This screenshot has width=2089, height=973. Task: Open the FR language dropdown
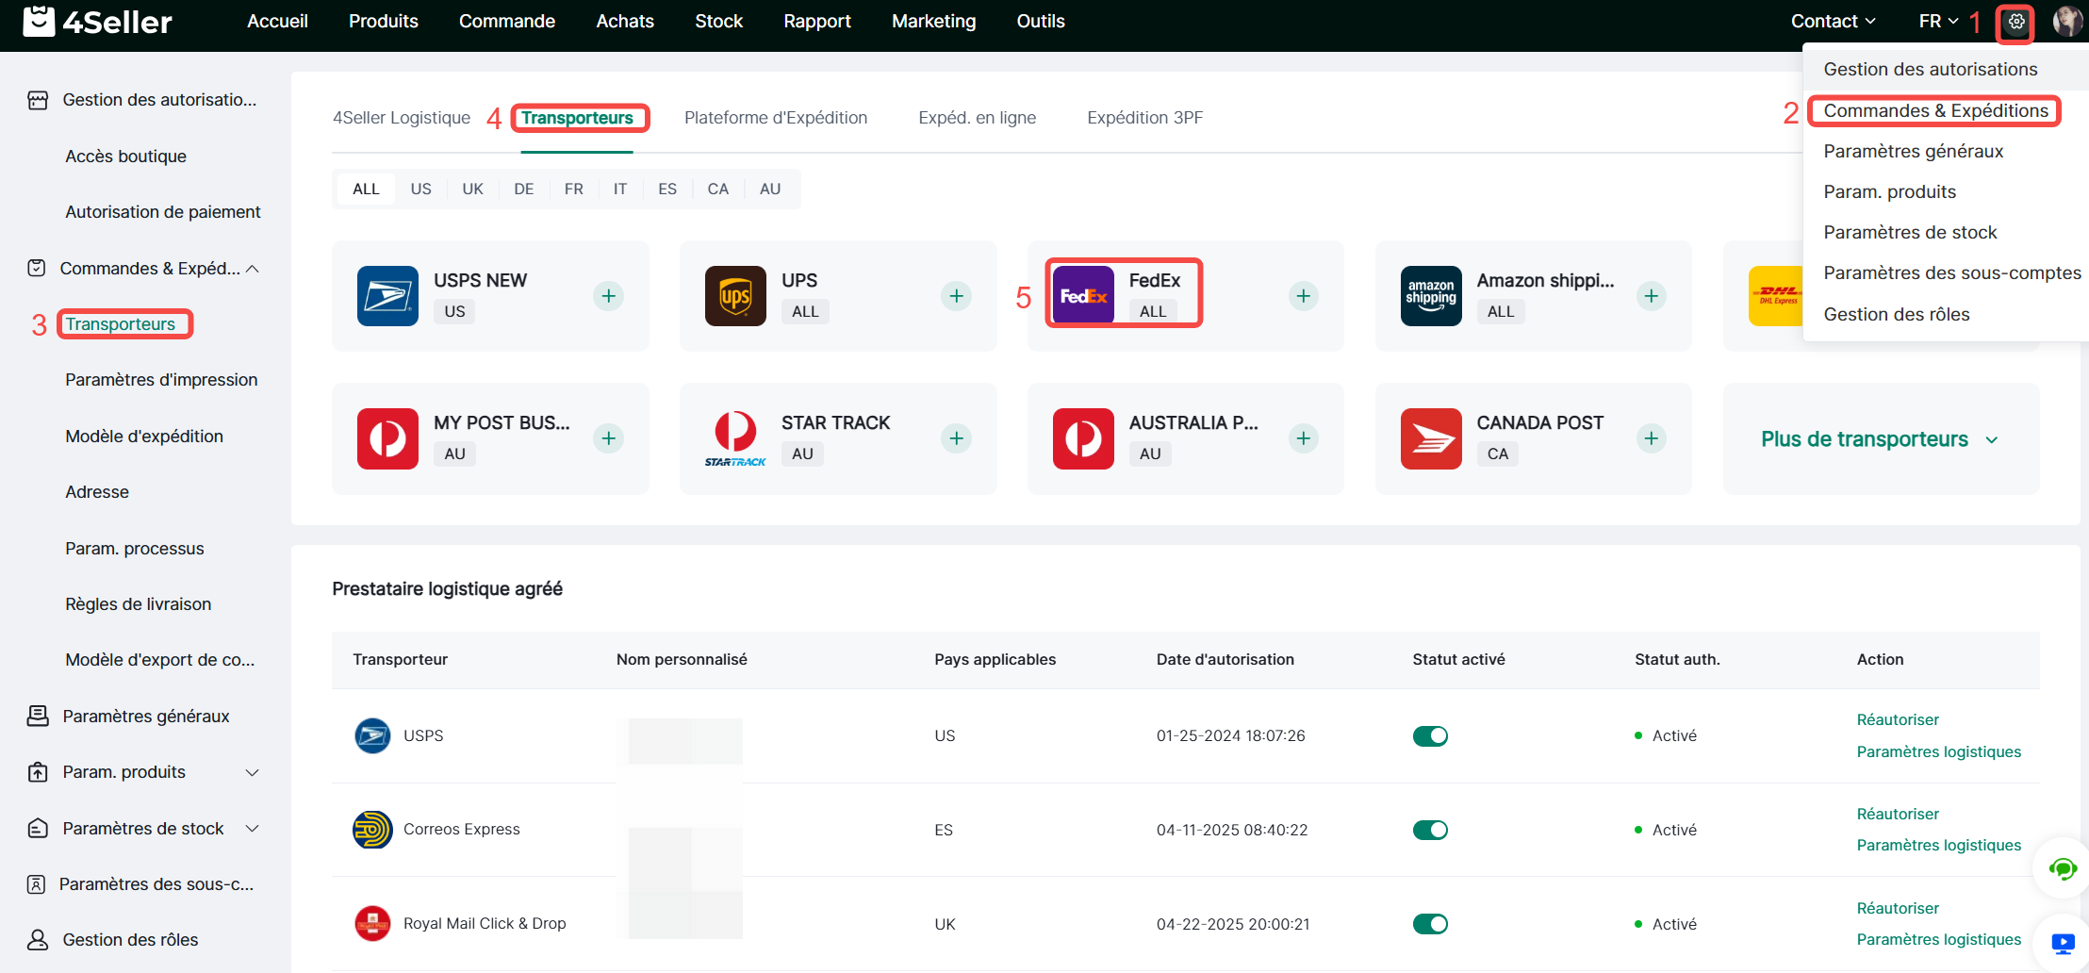tap(1939, 22)
